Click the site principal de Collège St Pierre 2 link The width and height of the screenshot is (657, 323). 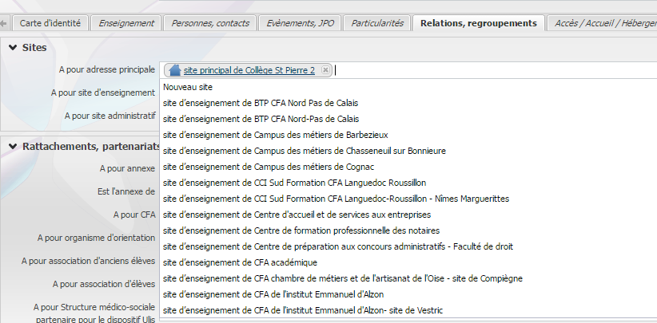pyautogui.click(x=249, y=70)
